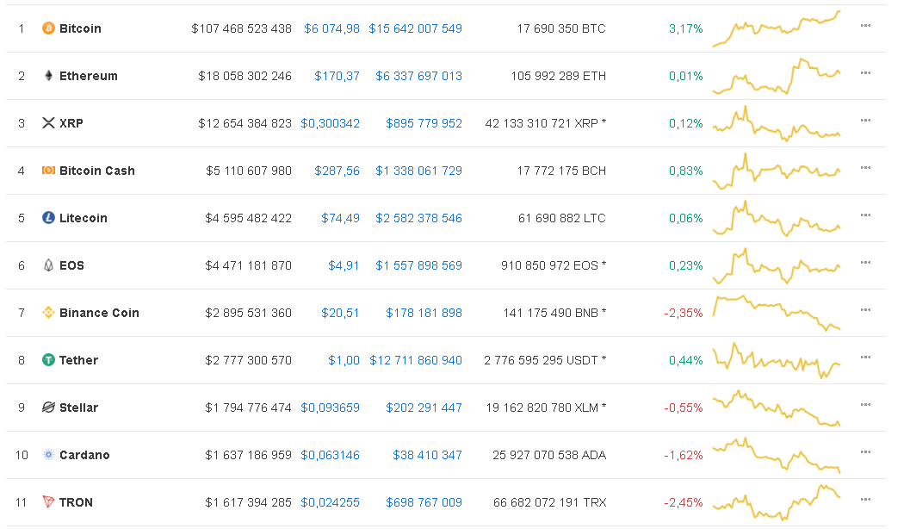Click the TRON logo icon
Image resolution: width=910 pixels, height=529 pixels.
point(48,502)
